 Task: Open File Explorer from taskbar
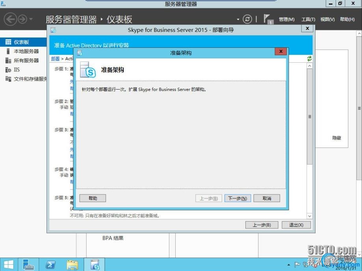(72, 265)
